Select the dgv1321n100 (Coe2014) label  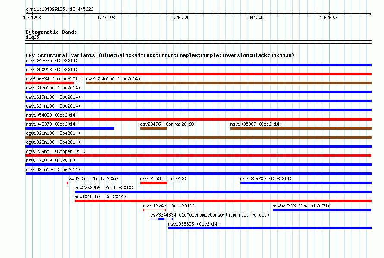click(x=53, y=133)
